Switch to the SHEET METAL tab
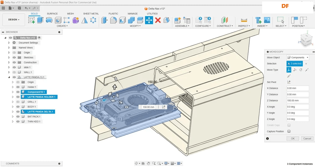This screenshot has height=167, width=315. point(91,14)
